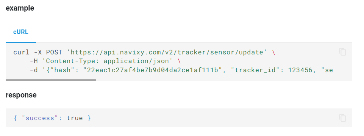Click the 'example' heading
364x136 pixels.
[x=20, y=8]
